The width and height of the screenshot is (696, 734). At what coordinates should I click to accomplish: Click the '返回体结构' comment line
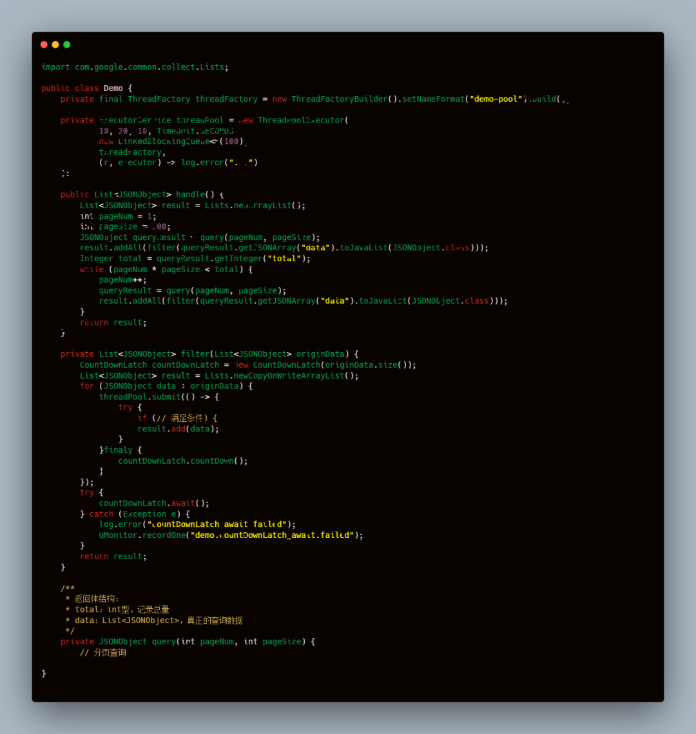[92, 599]
